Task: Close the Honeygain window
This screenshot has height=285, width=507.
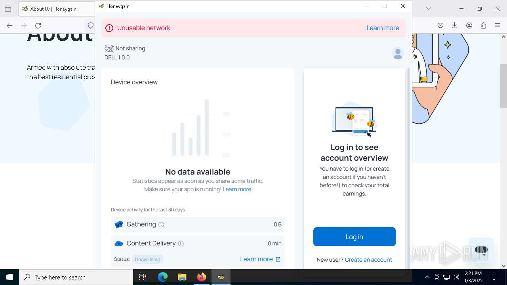Action: pyautogui.click(x=403, y=6)
